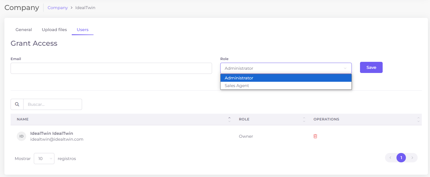Go to previous page arrow
The image size is (430, 177).
tap(390, 158)
